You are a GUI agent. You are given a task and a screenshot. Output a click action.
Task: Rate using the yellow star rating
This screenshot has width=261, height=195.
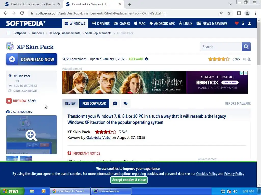coord(219,59)
